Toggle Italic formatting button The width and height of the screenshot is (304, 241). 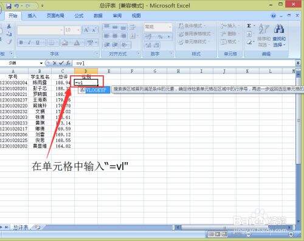pyautogui.click(x=29, y=42)
